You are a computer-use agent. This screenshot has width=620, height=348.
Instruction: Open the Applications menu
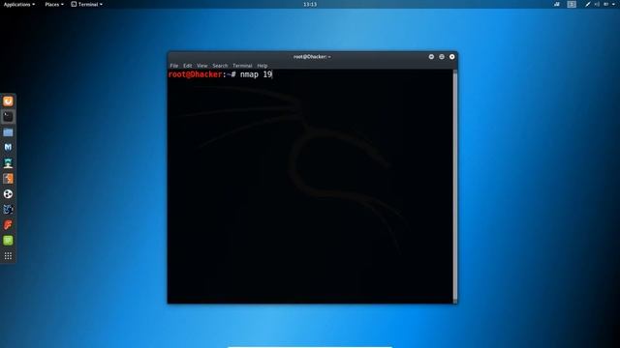click(x=19, y=4)
